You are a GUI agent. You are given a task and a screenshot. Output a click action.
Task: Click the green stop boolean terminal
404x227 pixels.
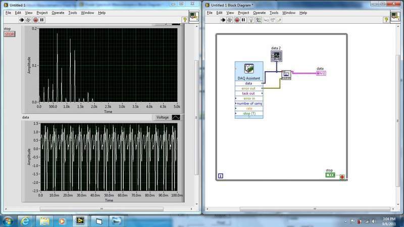[330, 175]
